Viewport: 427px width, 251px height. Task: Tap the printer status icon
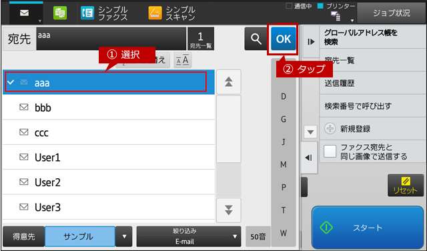pyautogui.click(x=336, y=16)
